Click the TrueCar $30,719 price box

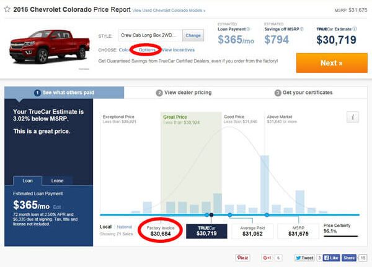(206, 231)
